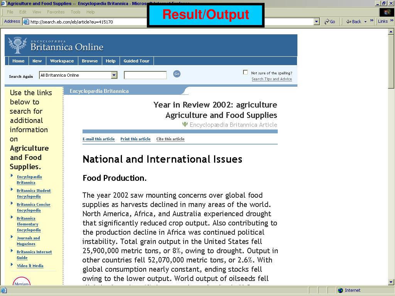Open the Search Tips and Advice link
Screen dimensions: 395x296
tap(272, 79)
